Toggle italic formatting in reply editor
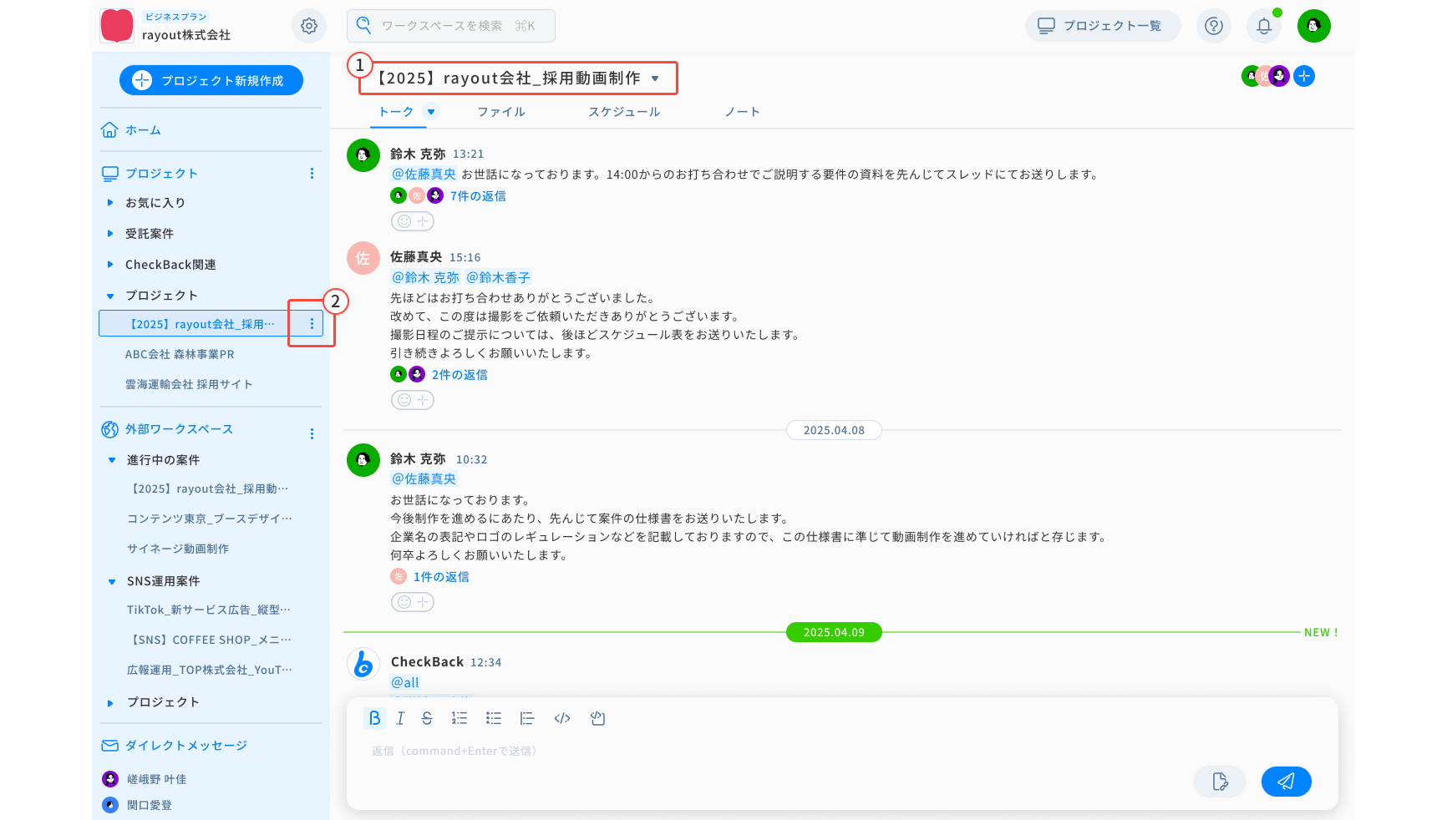Image resolution: width=1447 pixels, height=820 pixels. (x=400, y=718)
